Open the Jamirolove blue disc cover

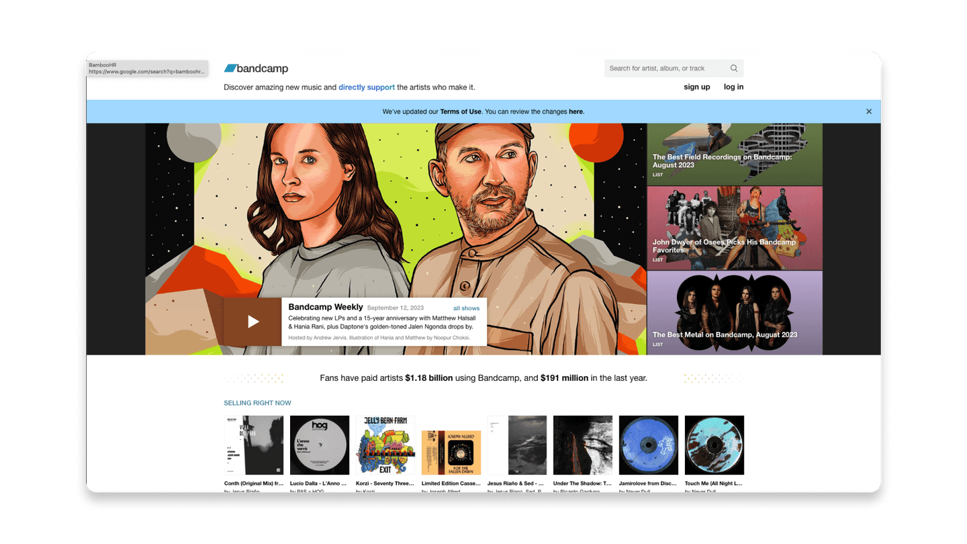[649, 445]
